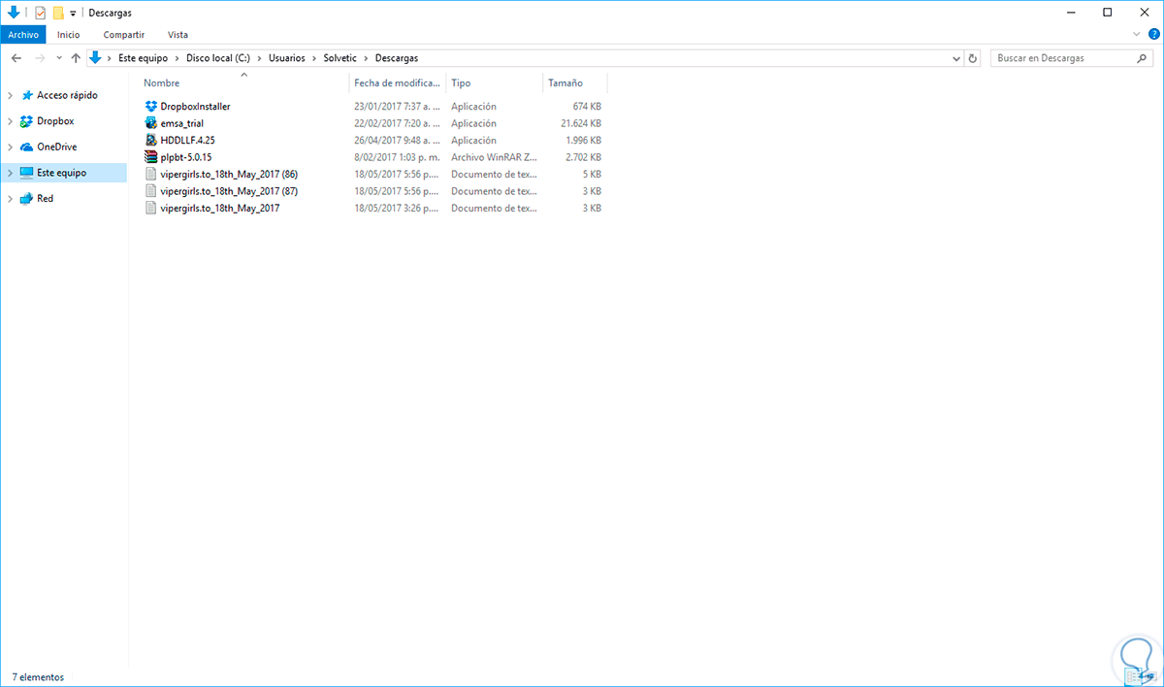Switch to the details view icon in the status bar

tap(1135, 676)
